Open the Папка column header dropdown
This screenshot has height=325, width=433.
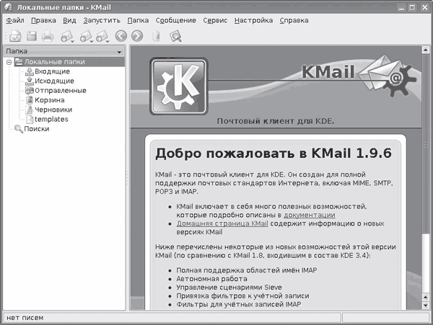118,52
